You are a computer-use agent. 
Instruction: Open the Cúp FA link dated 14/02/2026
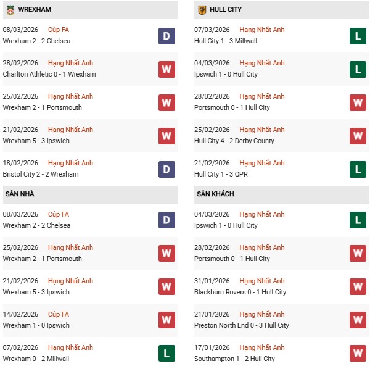click(59, 314)
